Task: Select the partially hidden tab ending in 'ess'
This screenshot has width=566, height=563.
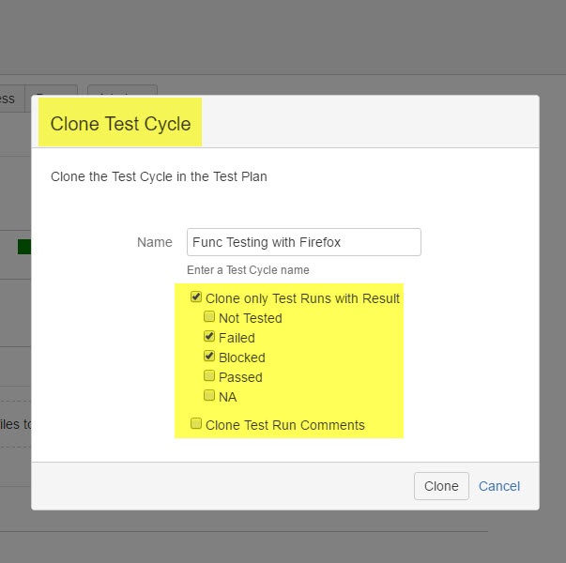Action: pos(11,99)
